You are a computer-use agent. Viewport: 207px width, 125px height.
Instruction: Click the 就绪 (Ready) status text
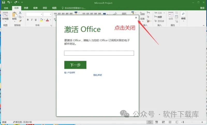tap(4, 122)
